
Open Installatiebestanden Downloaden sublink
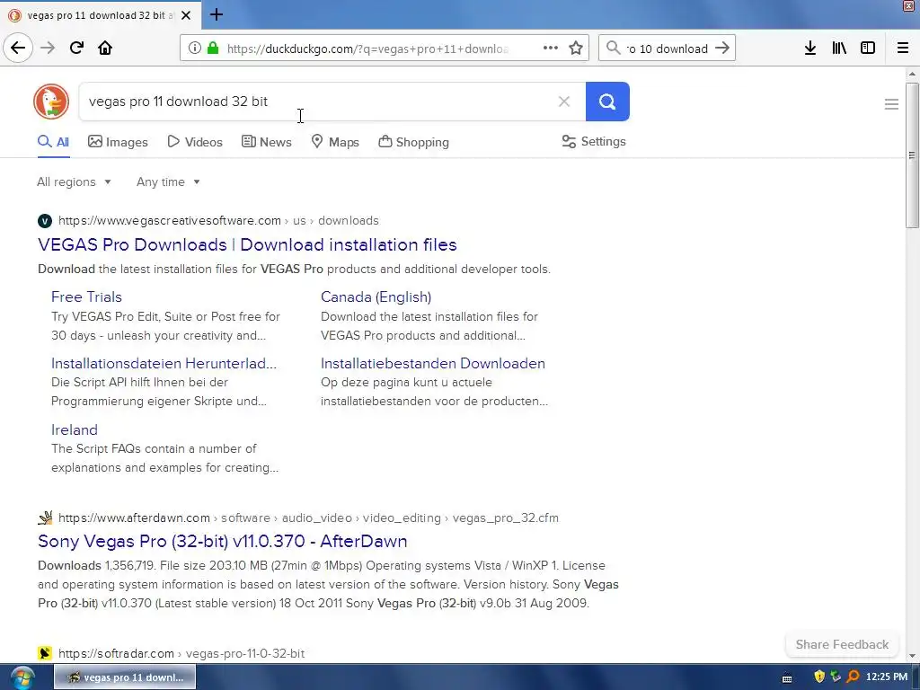[433, 363]
